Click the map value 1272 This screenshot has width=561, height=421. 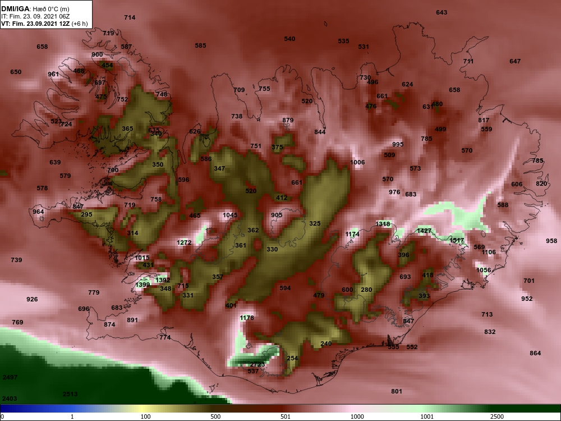[184, 242]
